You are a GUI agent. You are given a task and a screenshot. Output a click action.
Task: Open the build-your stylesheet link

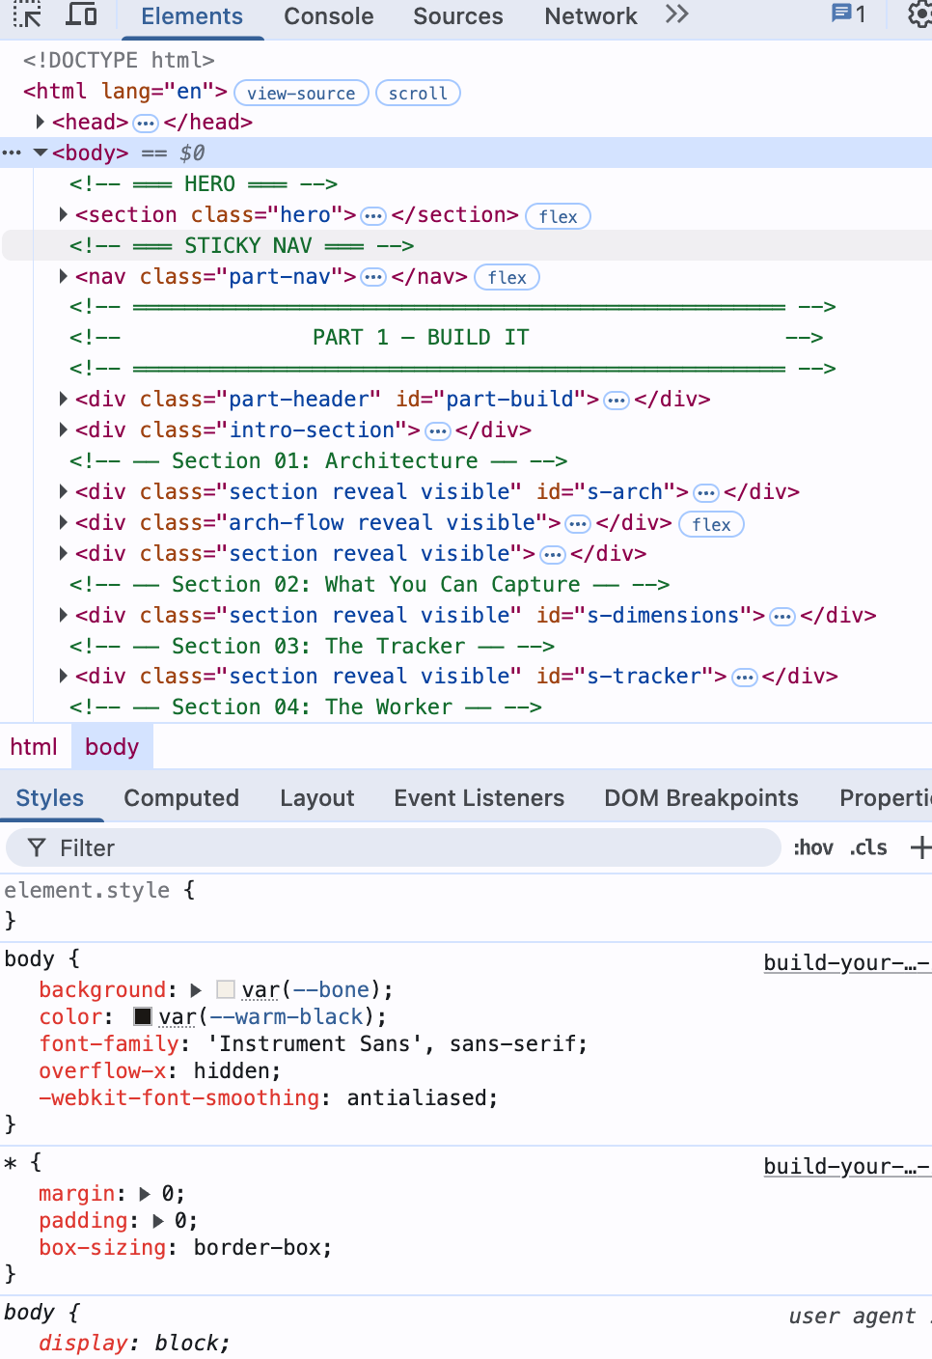846,962
